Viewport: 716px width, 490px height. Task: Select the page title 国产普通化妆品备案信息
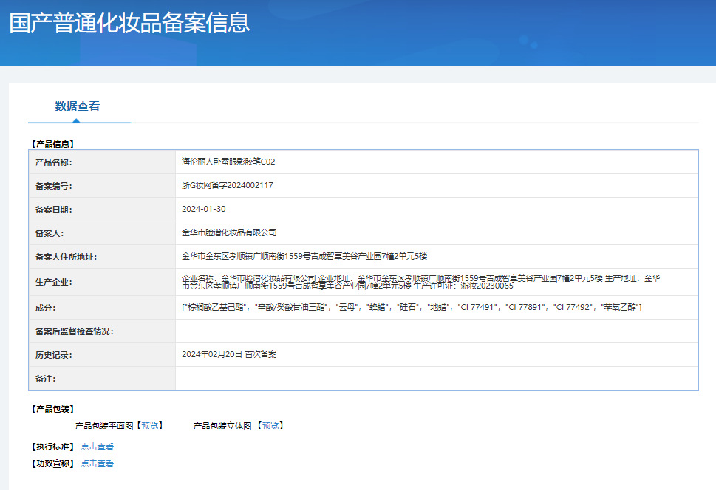point(130,23)
